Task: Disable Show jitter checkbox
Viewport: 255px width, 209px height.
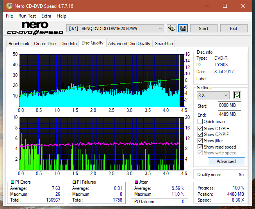Action: click(200, 141)
